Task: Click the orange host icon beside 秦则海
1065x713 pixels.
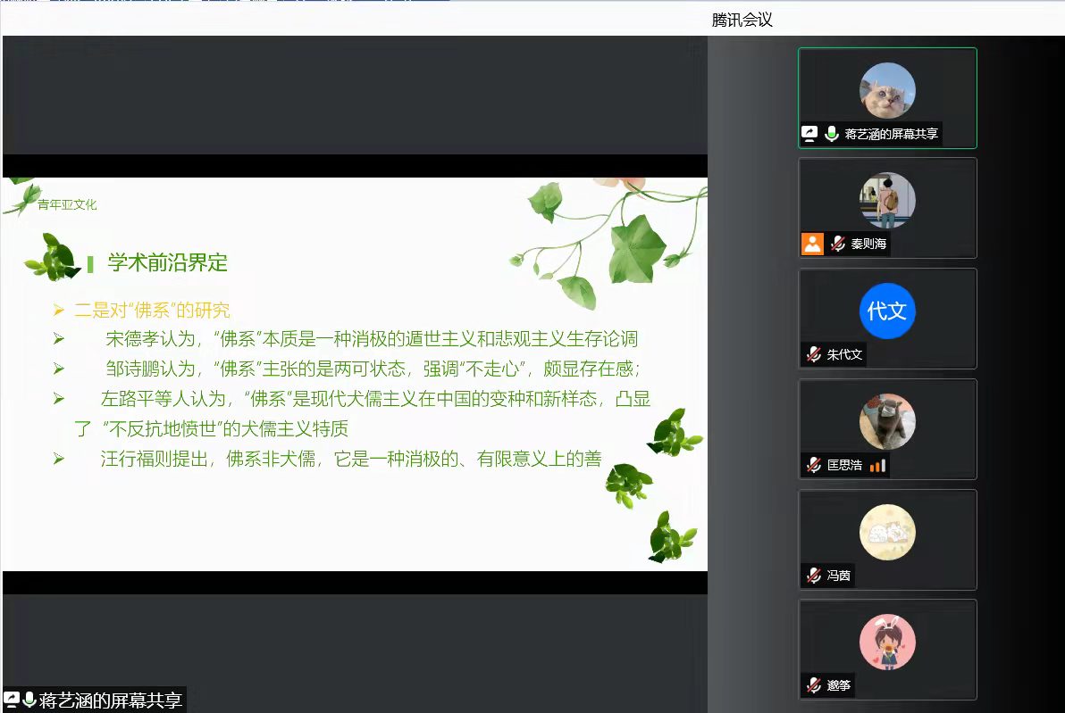Action: click(x=812, y=244)
